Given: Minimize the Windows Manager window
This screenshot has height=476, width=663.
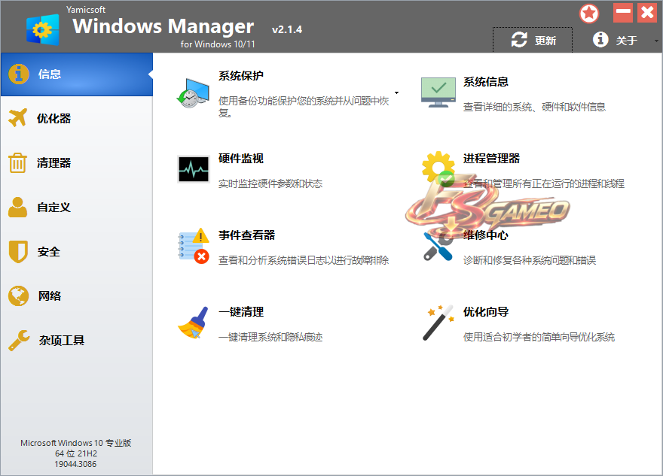Looking at the screenshot, I should [623, 13].
